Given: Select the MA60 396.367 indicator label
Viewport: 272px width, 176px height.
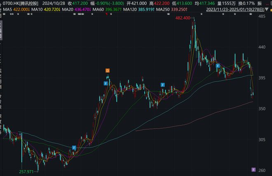Looking at the screenshot, I should click(x=107, y=9).
